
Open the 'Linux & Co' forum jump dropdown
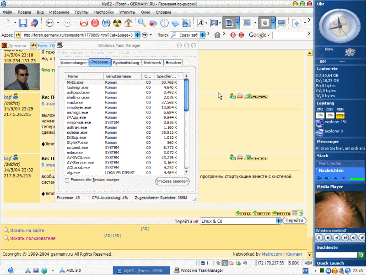click(x=278, y=221)
